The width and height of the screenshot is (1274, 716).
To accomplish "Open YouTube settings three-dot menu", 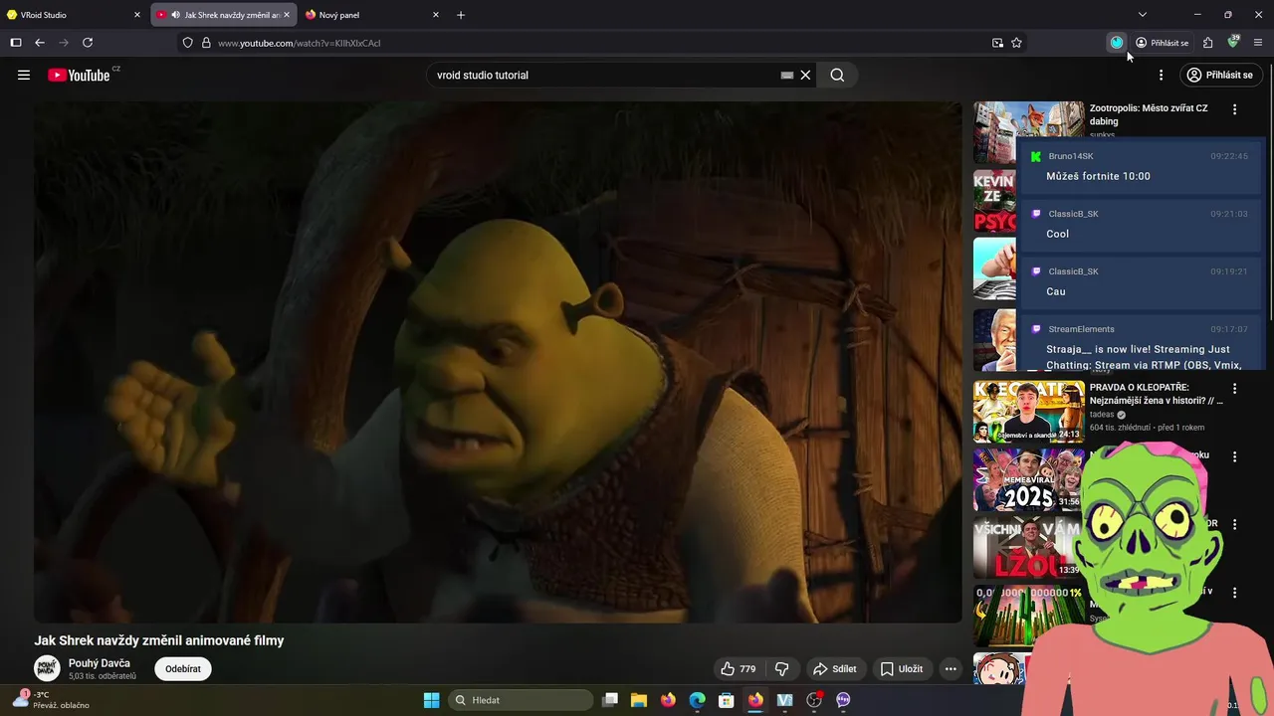I will 1161,75.
